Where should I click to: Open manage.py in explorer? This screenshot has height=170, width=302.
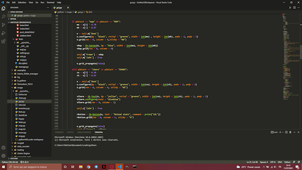[x=24, y=67]
